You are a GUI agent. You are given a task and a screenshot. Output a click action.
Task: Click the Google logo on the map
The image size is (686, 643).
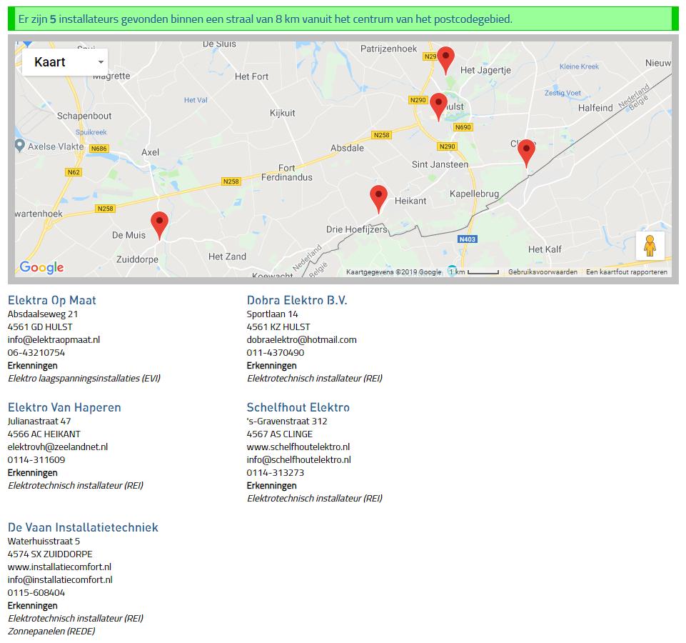tap(41, 266)
